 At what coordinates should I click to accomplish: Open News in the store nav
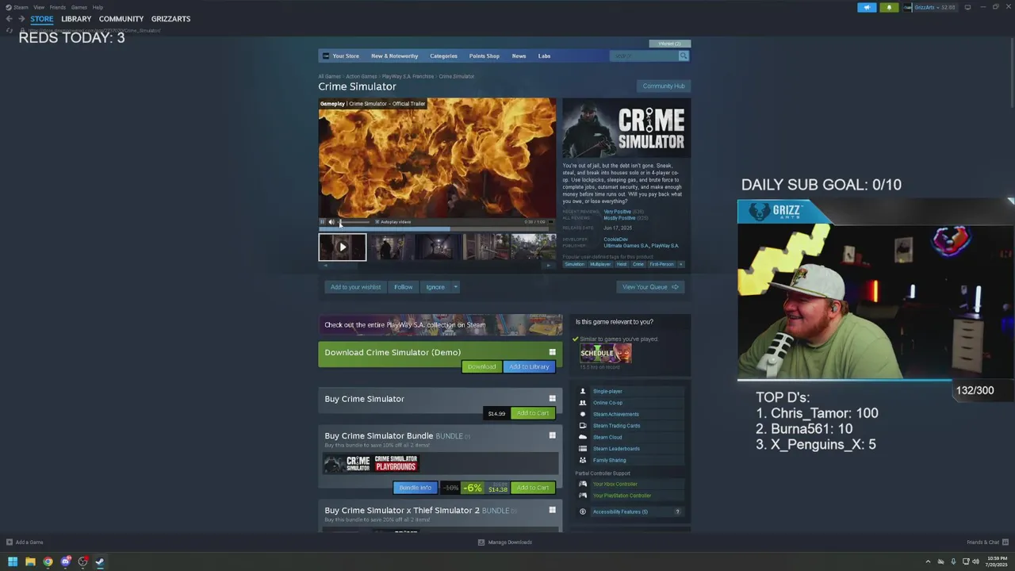coord(519,56)
